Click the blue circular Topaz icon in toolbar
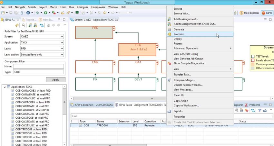This screenshot has height=146, width=274. coord(28,13)
